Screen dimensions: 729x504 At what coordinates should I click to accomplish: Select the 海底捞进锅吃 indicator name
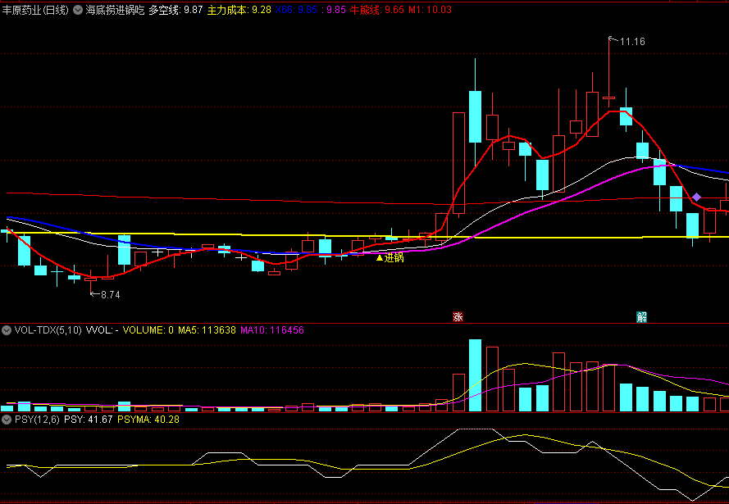[116, 10]
